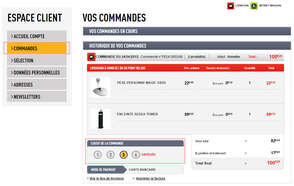
Task: Expand the Vos Commandes En Cours section
Action: [187, 31]
